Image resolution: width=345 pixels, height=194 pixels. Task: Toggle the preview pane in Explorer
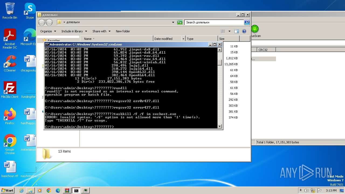236,31
